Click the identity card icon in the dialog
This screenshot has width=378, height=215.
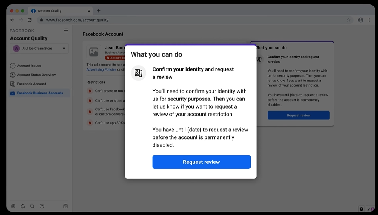pyautogui.click(x=138, y=73)
